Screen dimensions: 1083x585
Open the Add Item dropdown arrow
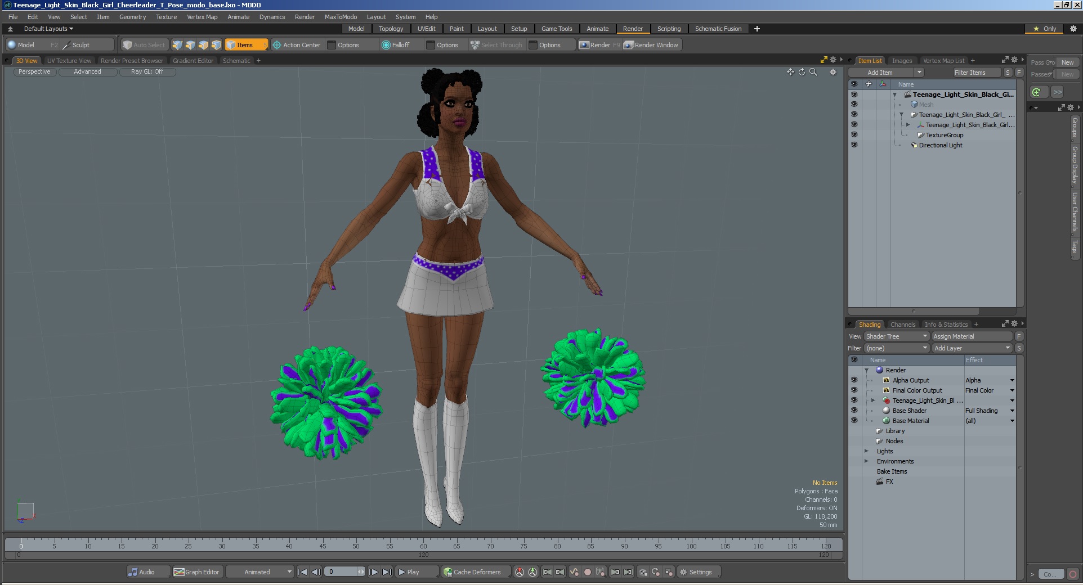(x=919, y=73)
